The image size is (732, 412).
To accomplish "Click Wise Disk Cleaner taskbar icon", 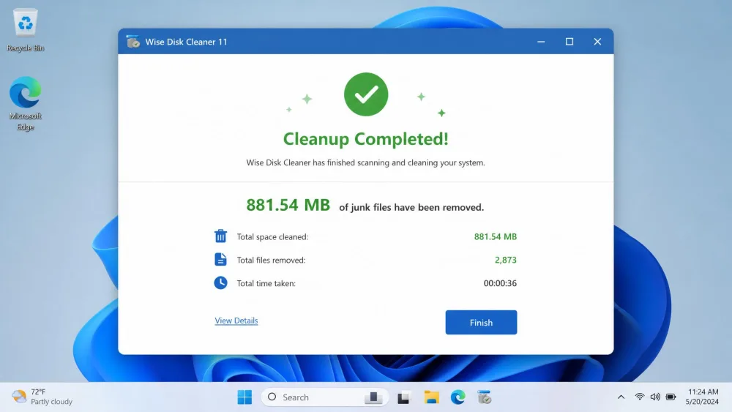I will click(485, 397).
